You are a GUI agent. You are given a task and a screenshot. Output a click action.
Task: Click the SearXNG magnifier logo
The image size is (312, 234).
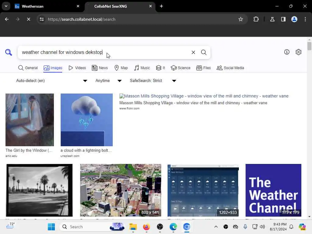coord(9,52)
